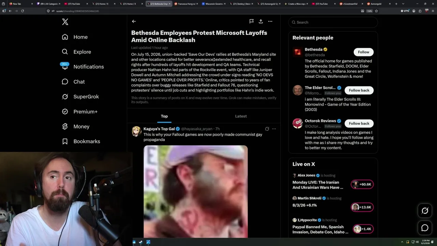Open more options on Kaguya's Top Gal post
The width and height of the screenshot is (437, 246).
[x=274, y=129]
